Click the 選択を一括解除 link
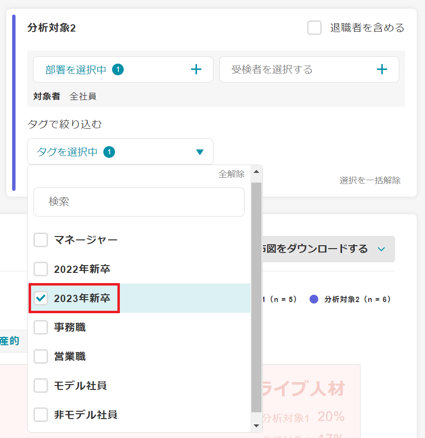 pos(370,180)
